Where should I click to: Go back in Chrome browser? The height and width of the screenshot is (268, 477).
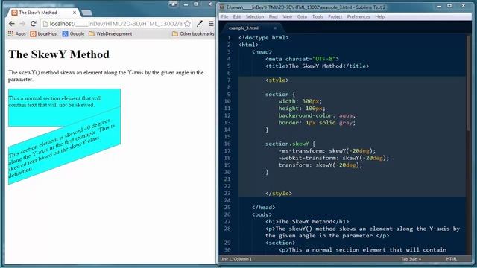pyautogui.click(x=12, y=23)
